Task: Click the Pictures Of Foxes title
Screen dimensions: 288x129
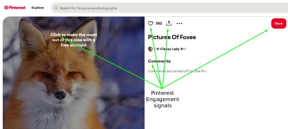Action: tap(172, 37)
